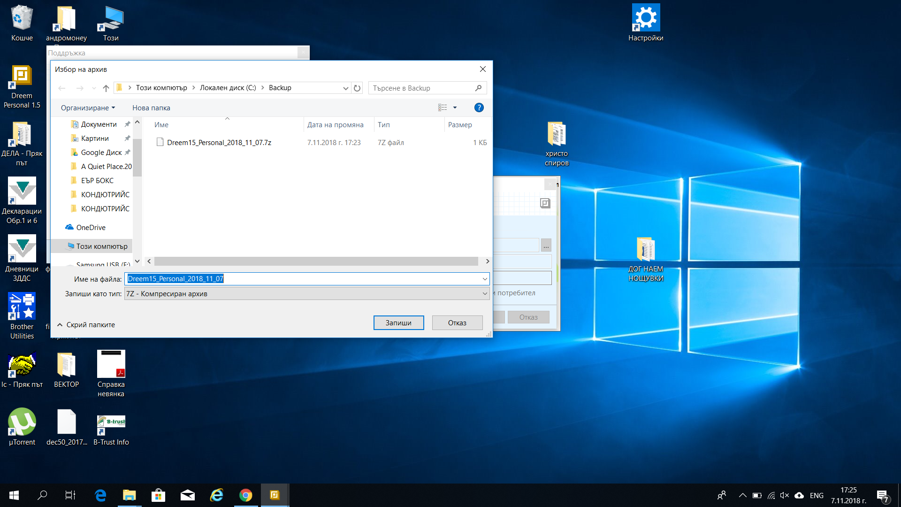Collapse folders with Скрий папките
Image resolution: width=901 pixels, height=507 pixels.
coord(86,325)
